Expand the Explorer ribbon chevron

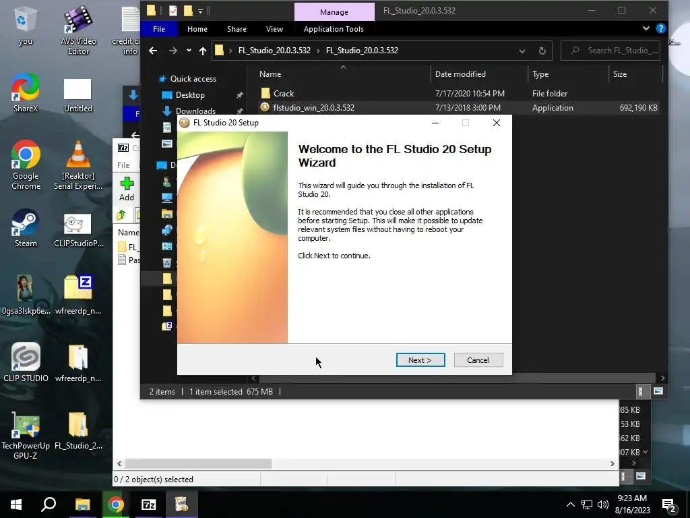tap(646, 28)
